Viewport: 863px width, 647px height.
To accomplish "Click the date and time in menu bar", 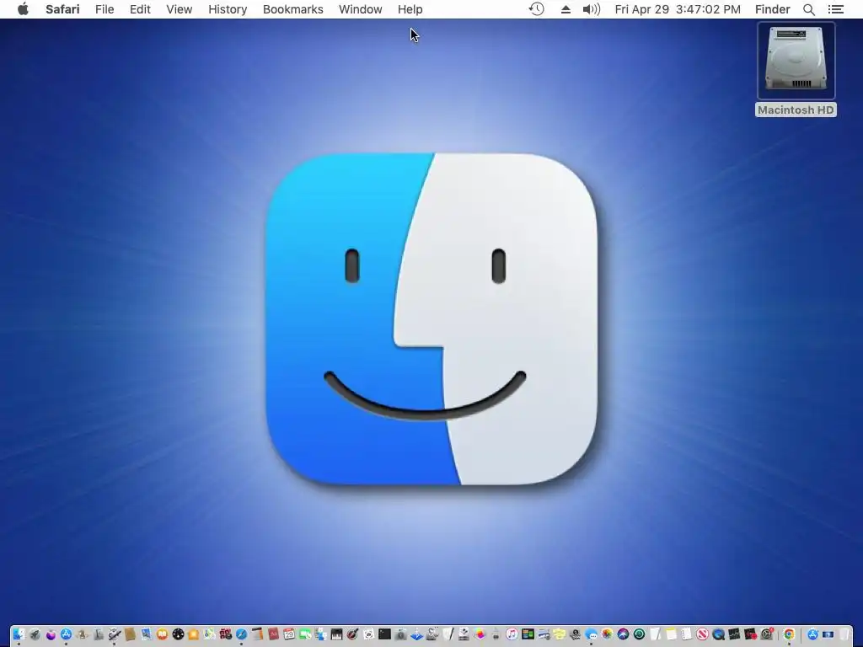I will [678, 9].
